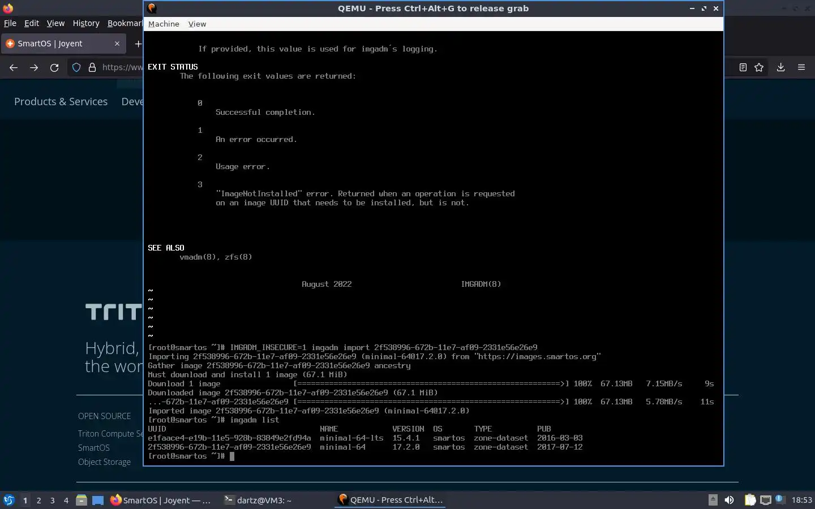Viewport: 815px width, 509px height.
Task: Click the update notifier tray icon
Action: click(x=779, y=499)
